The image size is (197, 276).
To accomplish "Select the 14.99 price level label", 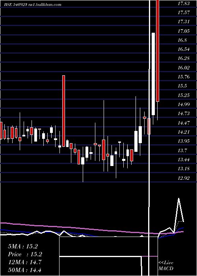I will click(x=184, y=104).
